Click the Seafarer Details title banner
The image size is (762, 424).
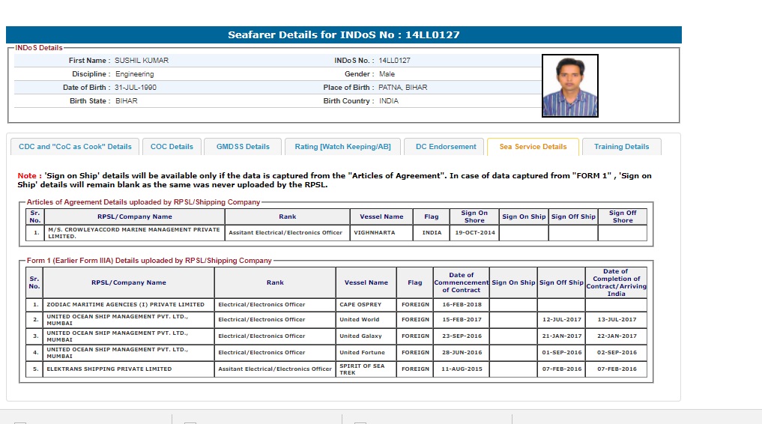coord(344,35)
